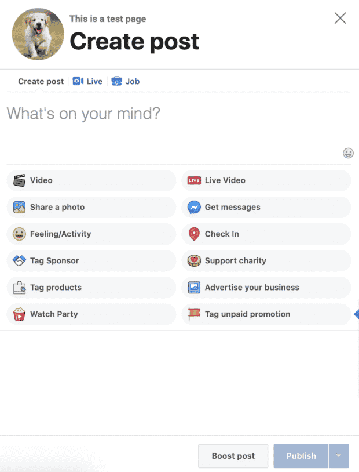Click the Live camera icon in tabs
Viewport: 359px width, 472px height.
point(78,81)
